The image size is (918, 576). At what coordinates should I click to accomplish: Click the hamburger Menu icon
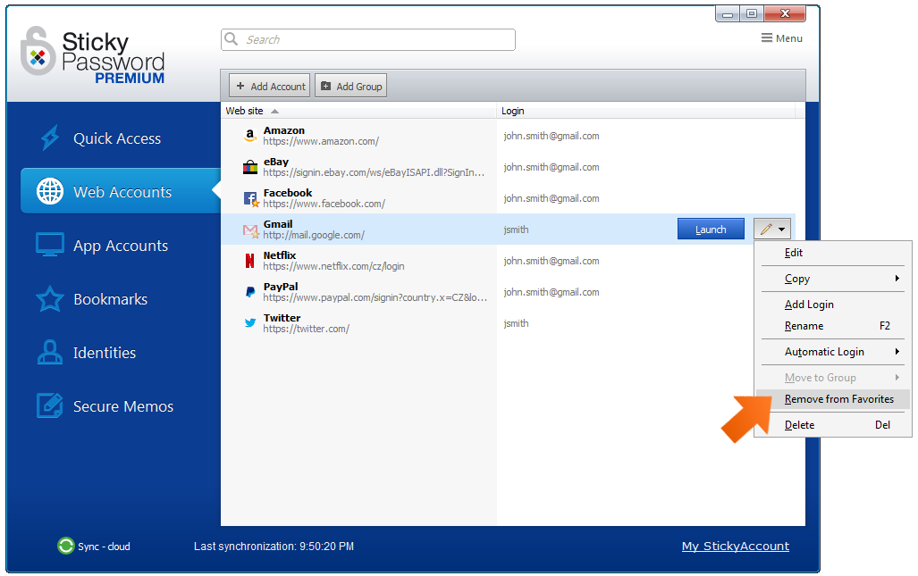(766, 38)
